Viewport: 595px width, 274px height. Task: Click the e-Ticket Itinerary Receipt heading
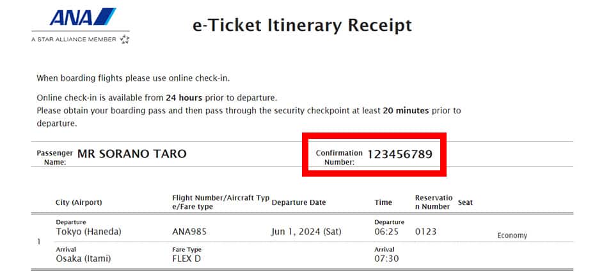[302, 26]
